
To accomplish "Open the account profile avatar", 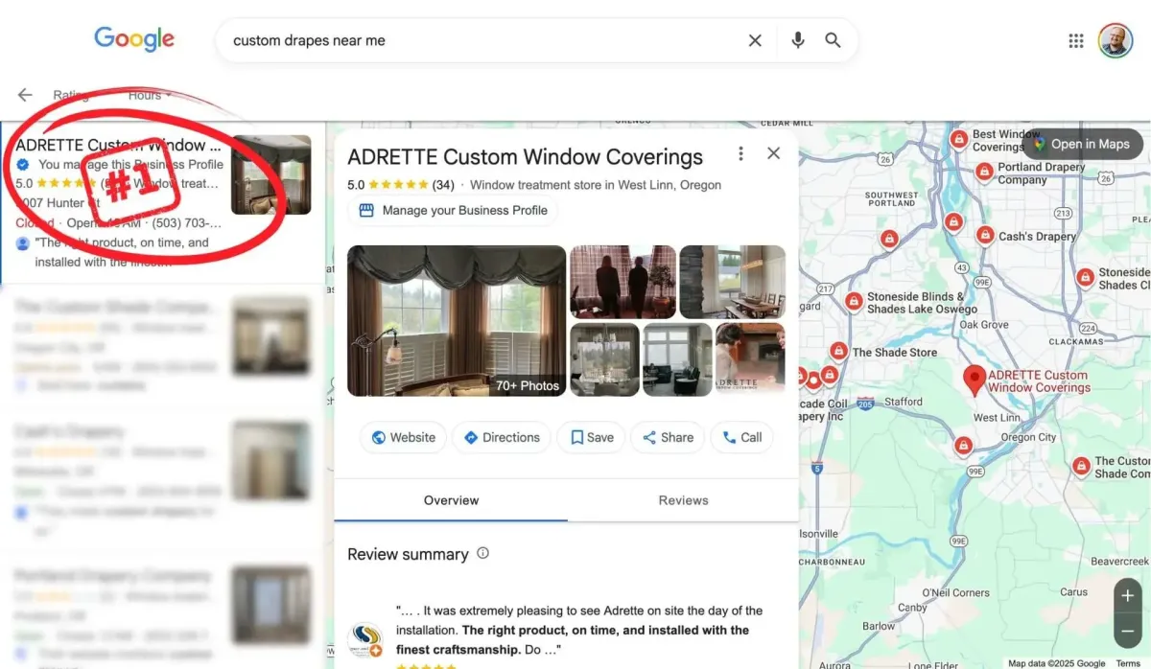I will [1116, 40].
